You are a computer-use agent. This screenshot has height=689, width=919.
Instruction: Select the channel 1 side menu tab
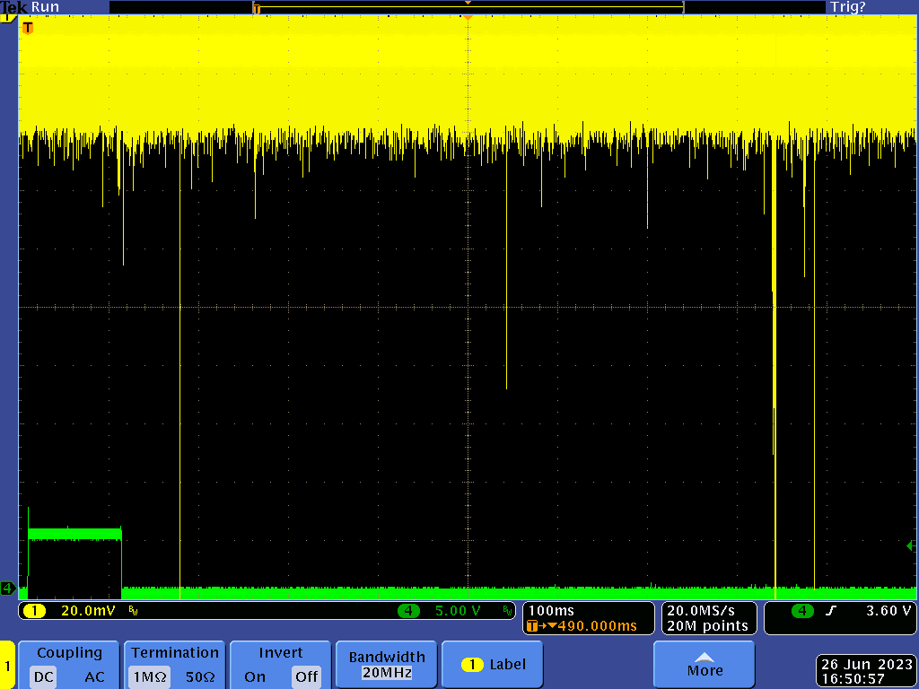click(7, 665)
